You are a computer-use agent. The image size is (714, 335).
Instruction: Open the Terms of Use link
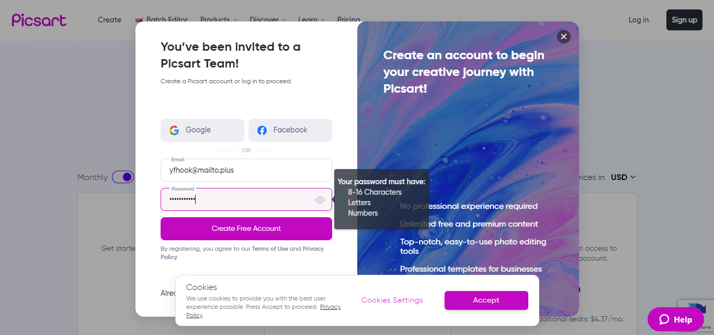(x=270, y=249)
